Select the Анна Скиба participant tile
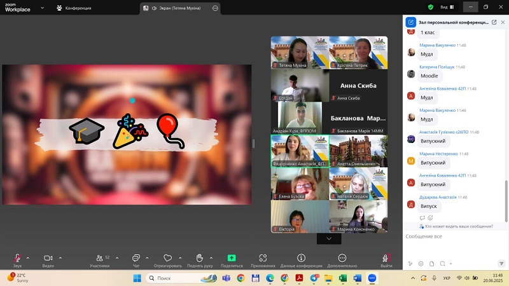 358,85
